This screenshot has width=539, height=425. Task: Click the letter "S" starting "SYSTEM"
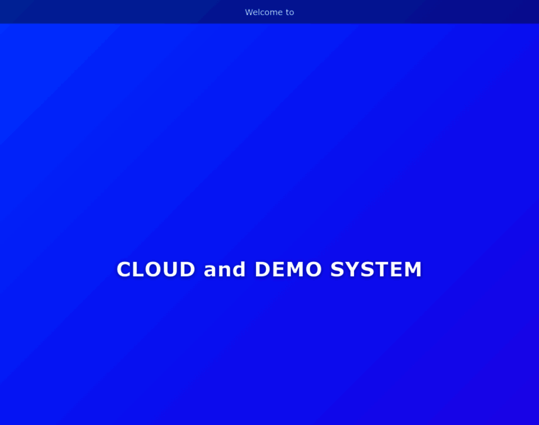(x=338, y=269)
